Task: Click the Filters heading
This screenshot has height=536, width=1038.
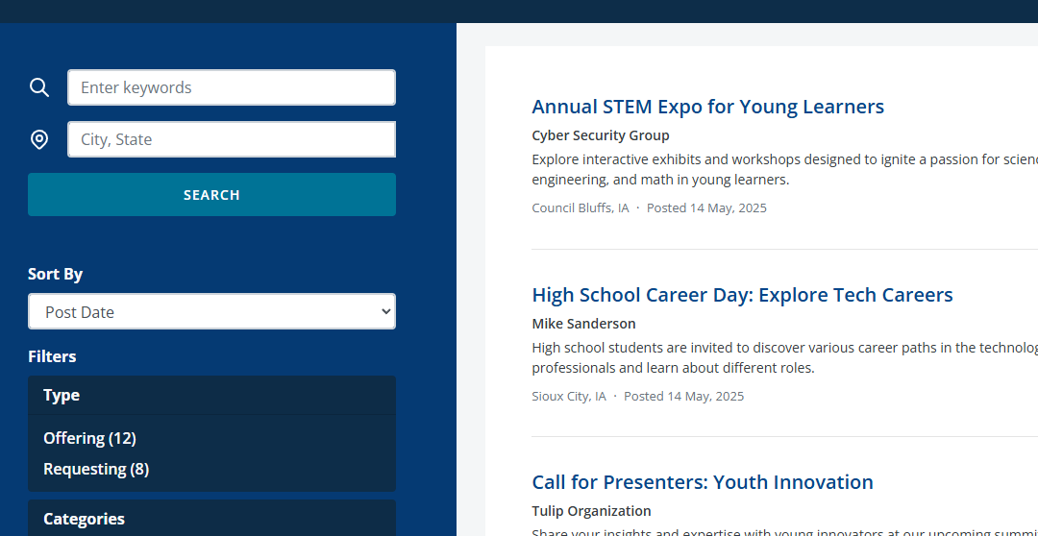Action: 52,356
